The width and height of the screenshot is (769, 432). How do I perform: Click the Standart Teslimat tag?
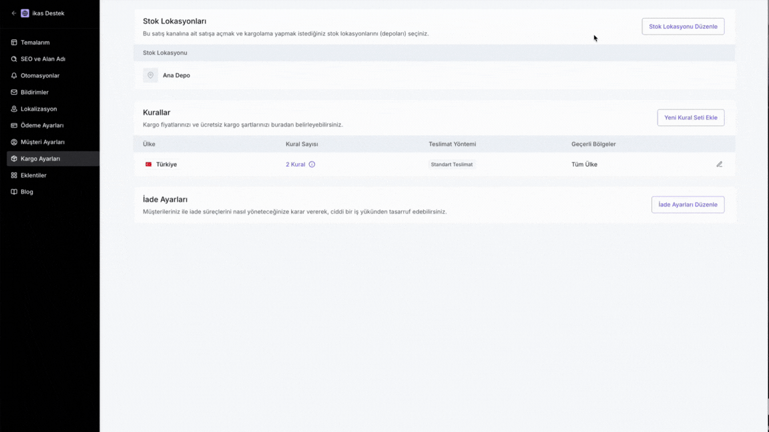[x=452, y=164]
